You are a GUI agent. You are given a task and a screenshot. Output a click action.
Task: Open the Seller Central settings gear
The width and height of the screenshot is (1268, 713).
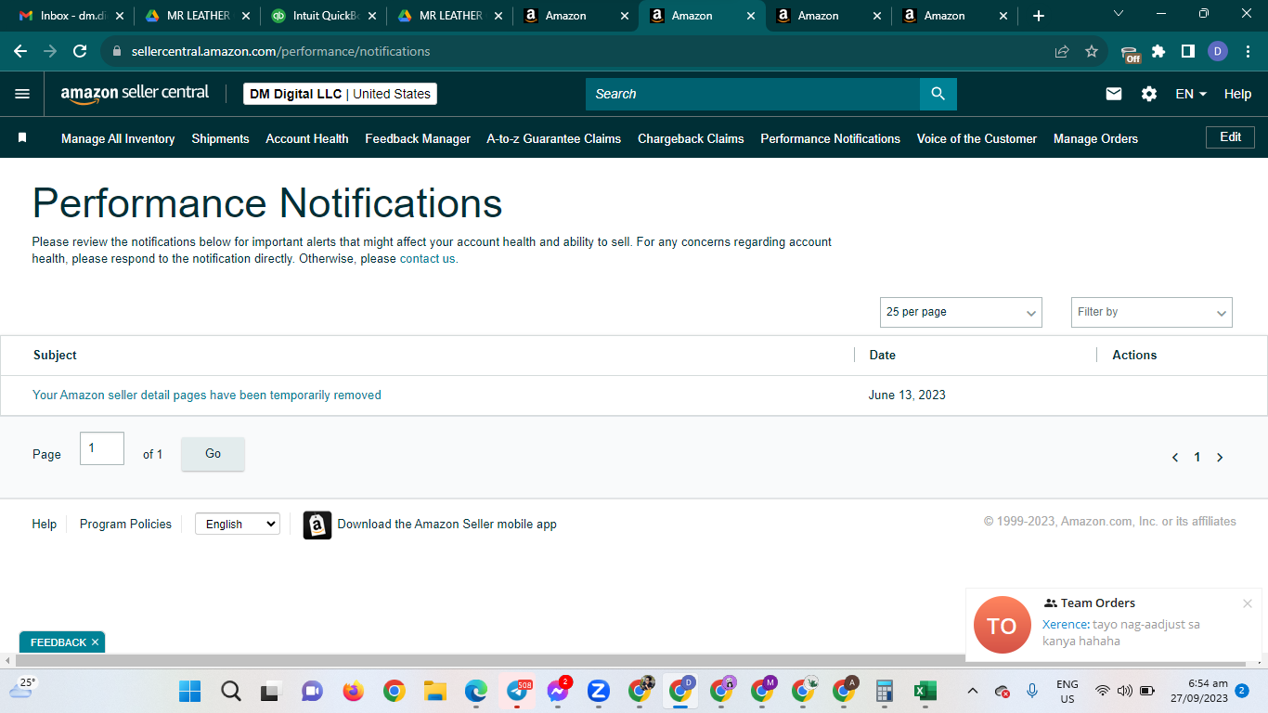click(1149, 94)
